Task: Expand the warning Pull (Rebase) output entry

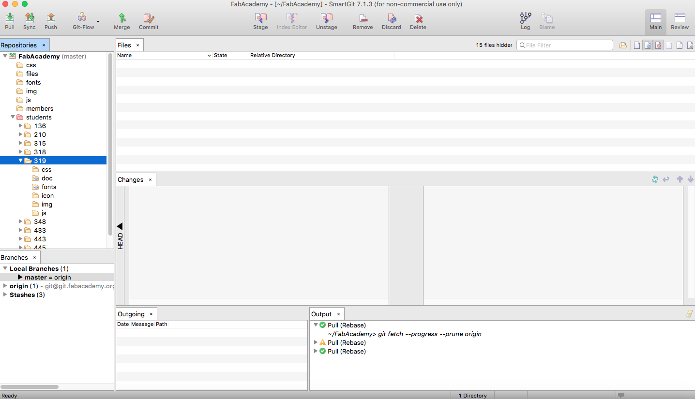Action: tap(316, 342)
